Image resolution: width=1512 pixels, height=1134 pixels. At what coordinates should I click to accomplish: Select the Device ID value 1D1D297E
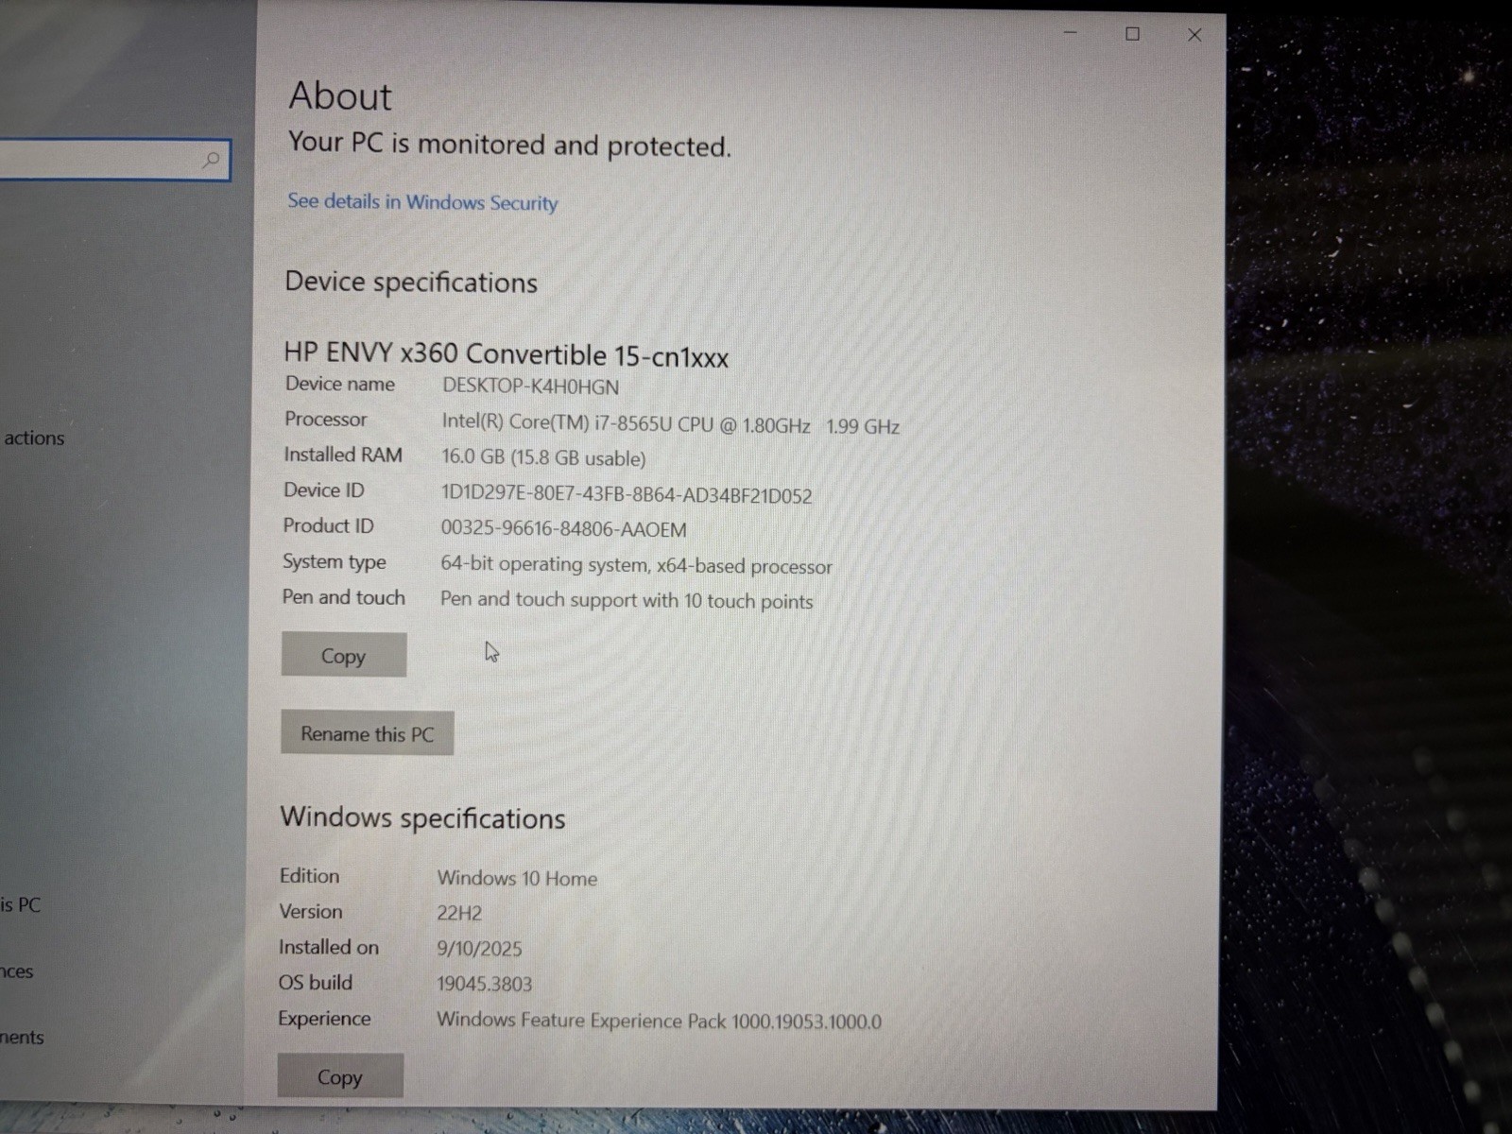(627, 495)
